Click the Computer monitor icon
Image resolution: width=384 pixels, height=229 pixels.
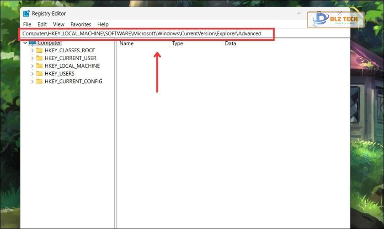coord(32,43)
